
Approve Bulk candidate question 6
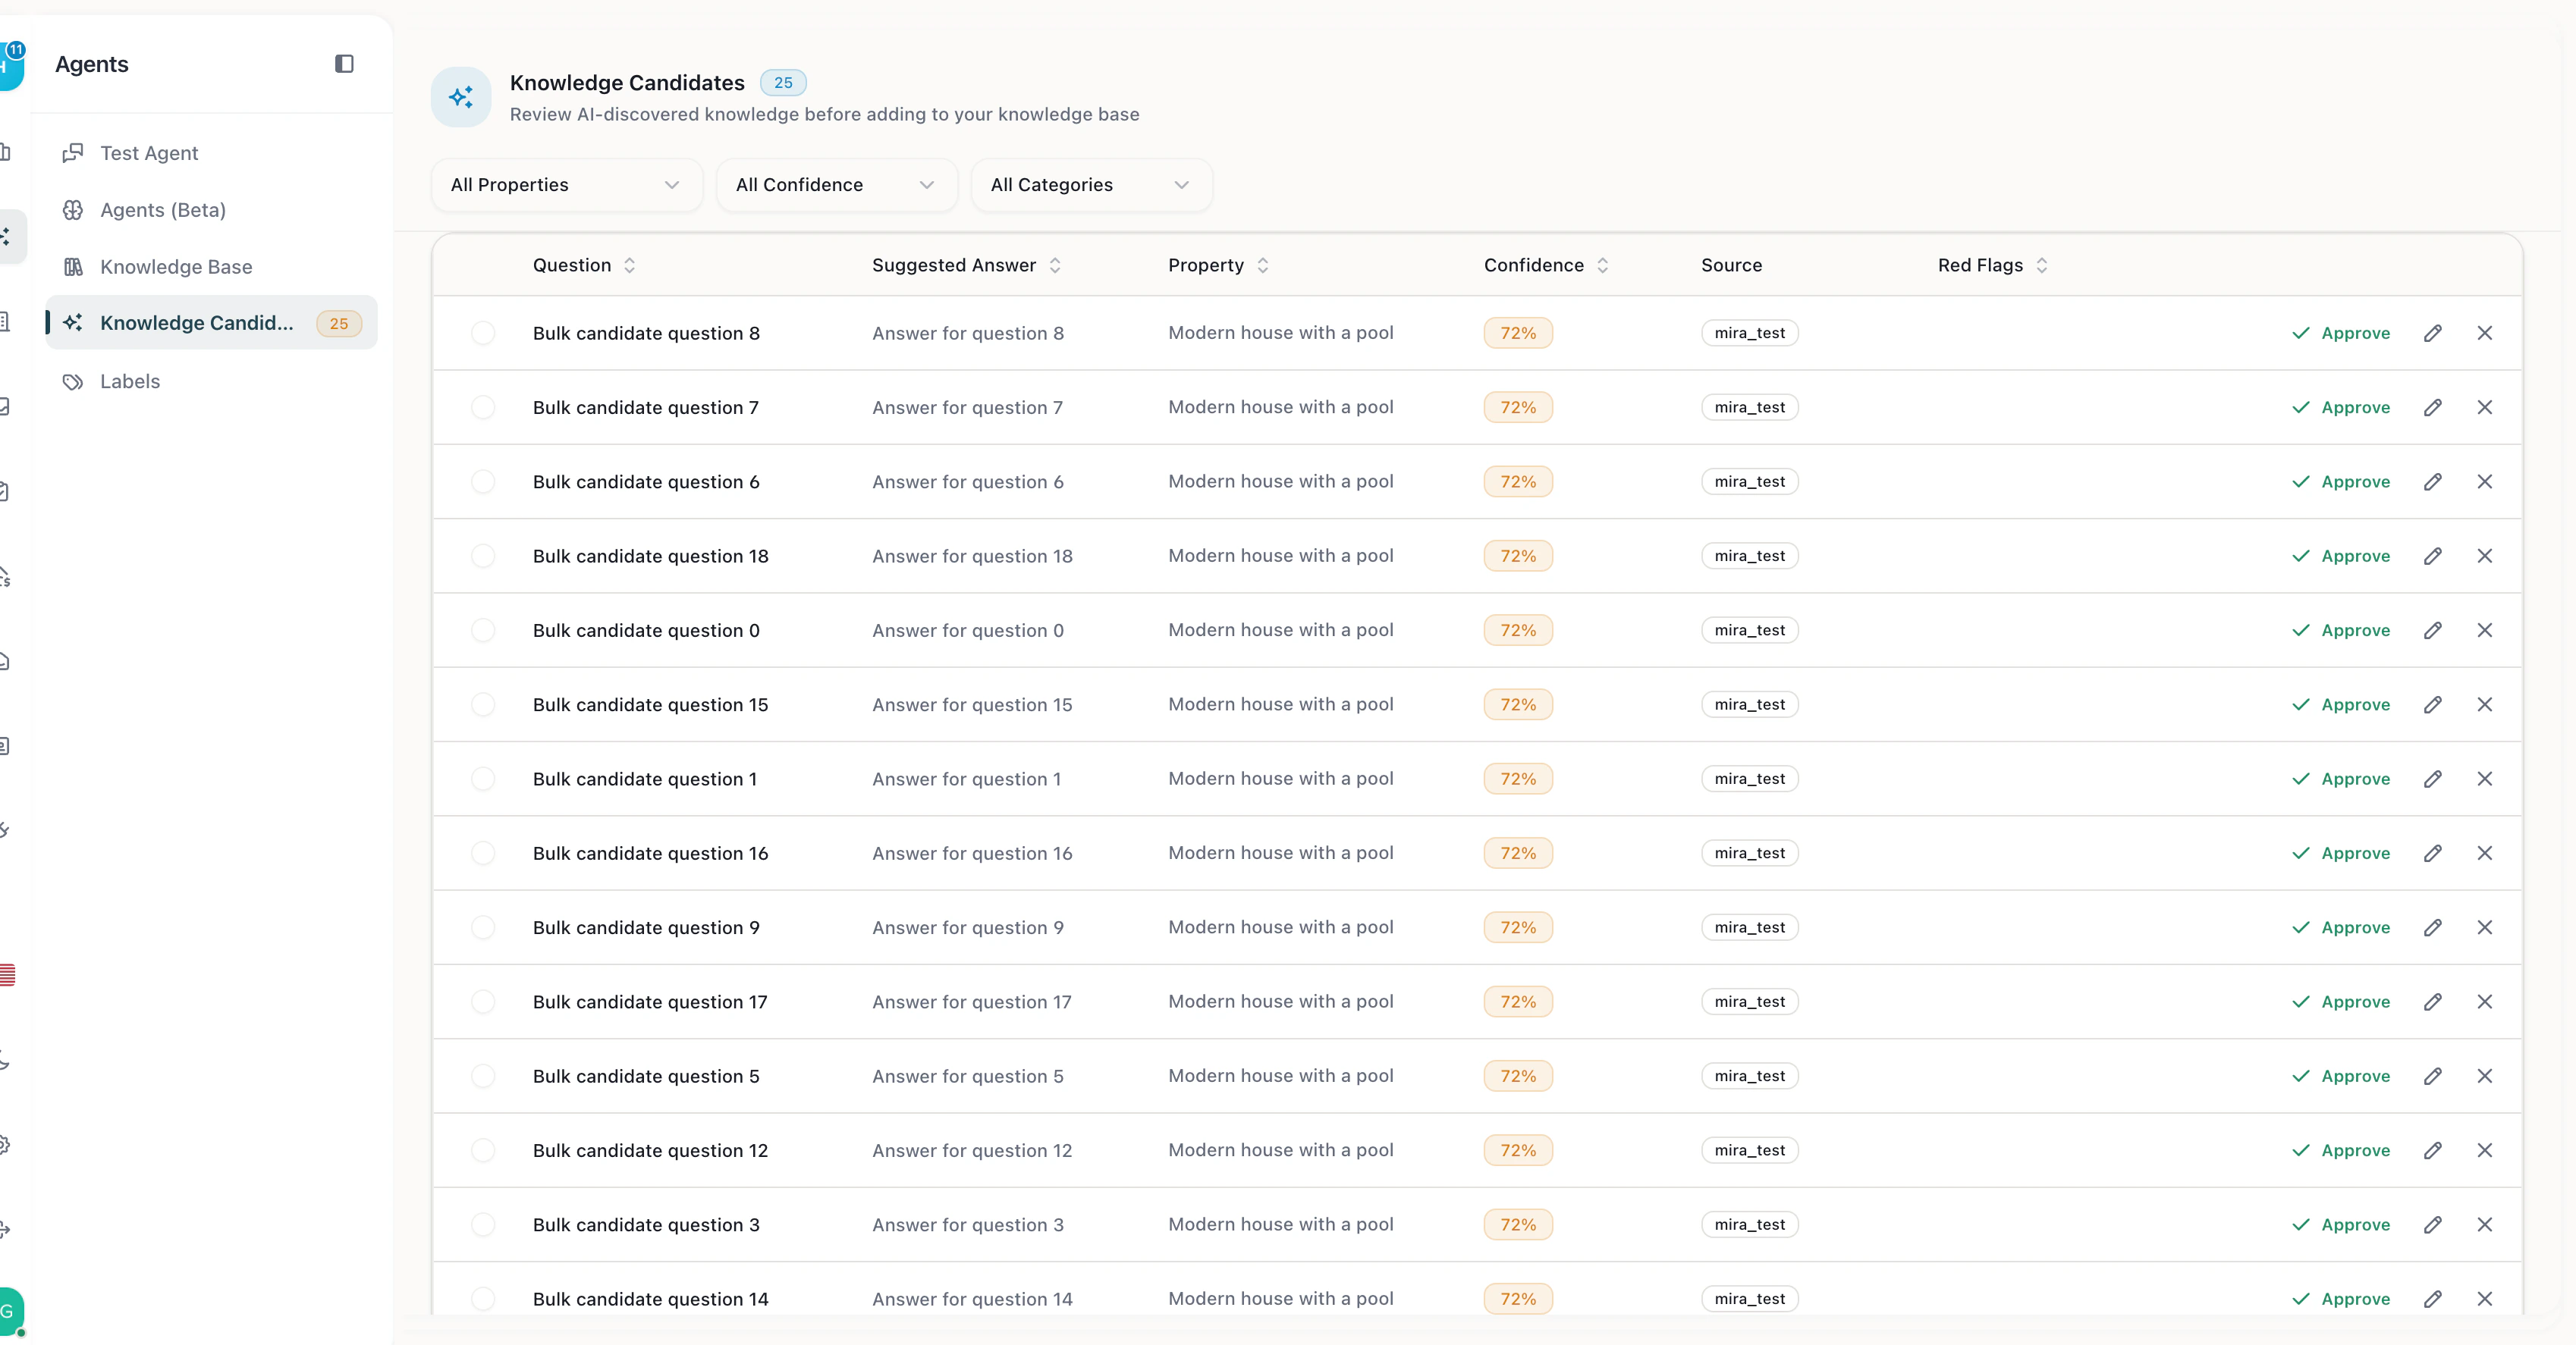tap(2341, 481)
